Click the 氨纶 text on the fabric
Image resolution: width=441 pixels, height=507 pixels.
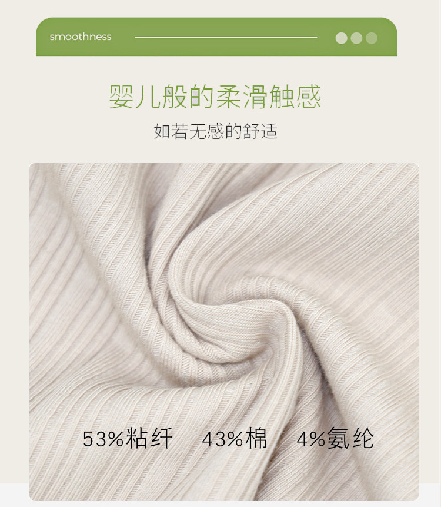[x=350, y=439]
